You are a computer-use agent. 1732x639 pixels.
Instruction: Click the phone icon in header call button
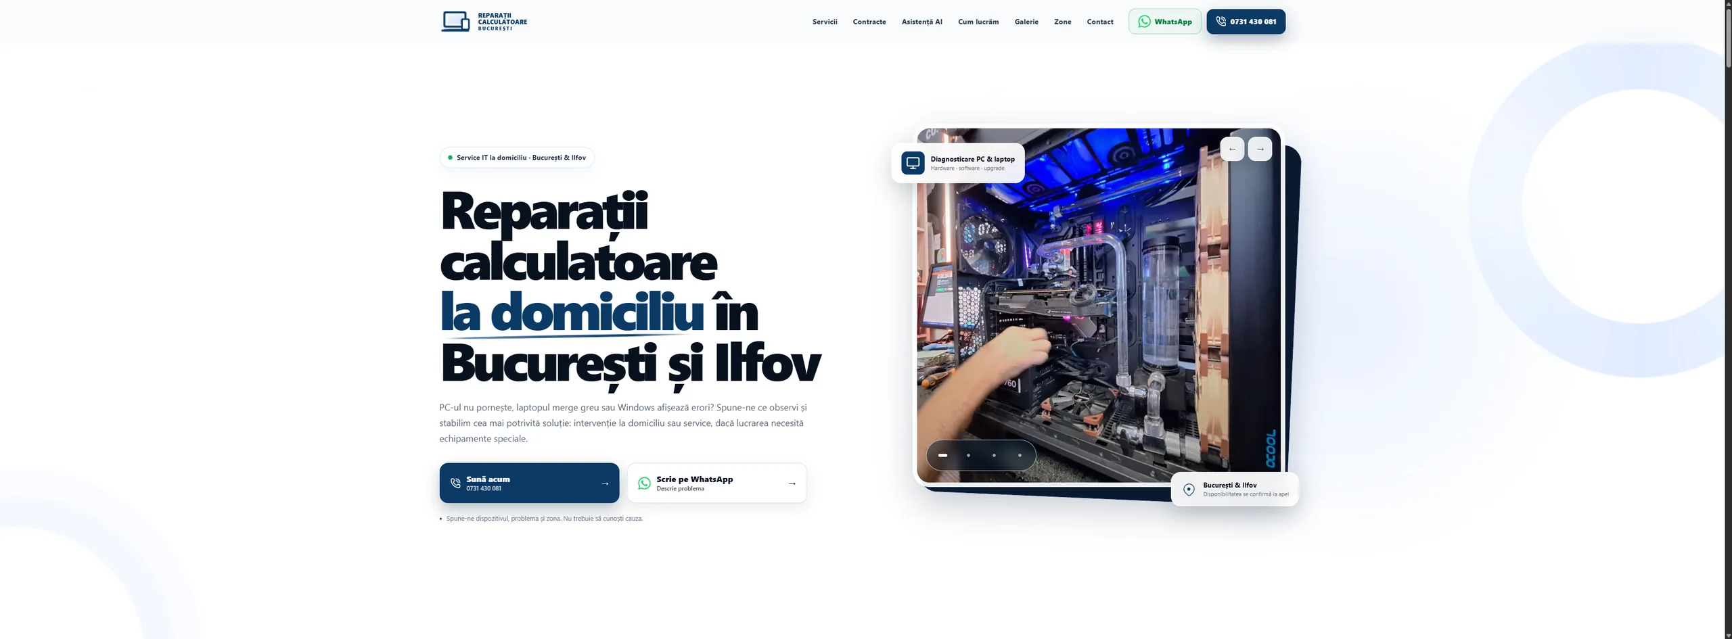pos(1221,22)
